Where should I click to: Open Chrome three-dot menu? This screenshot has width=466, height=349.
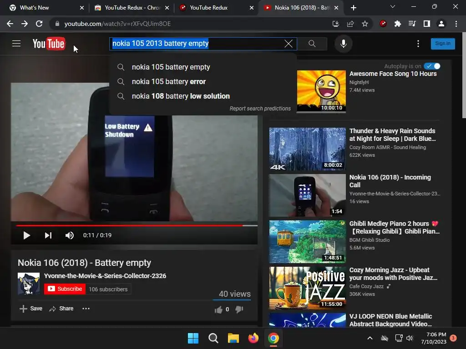456,24
